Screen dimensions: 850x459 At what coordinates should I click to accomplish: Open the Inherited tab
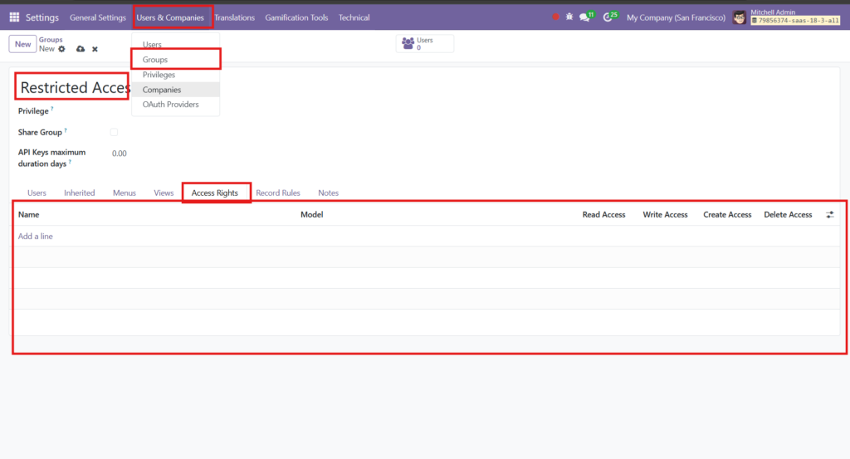[80, 193]
